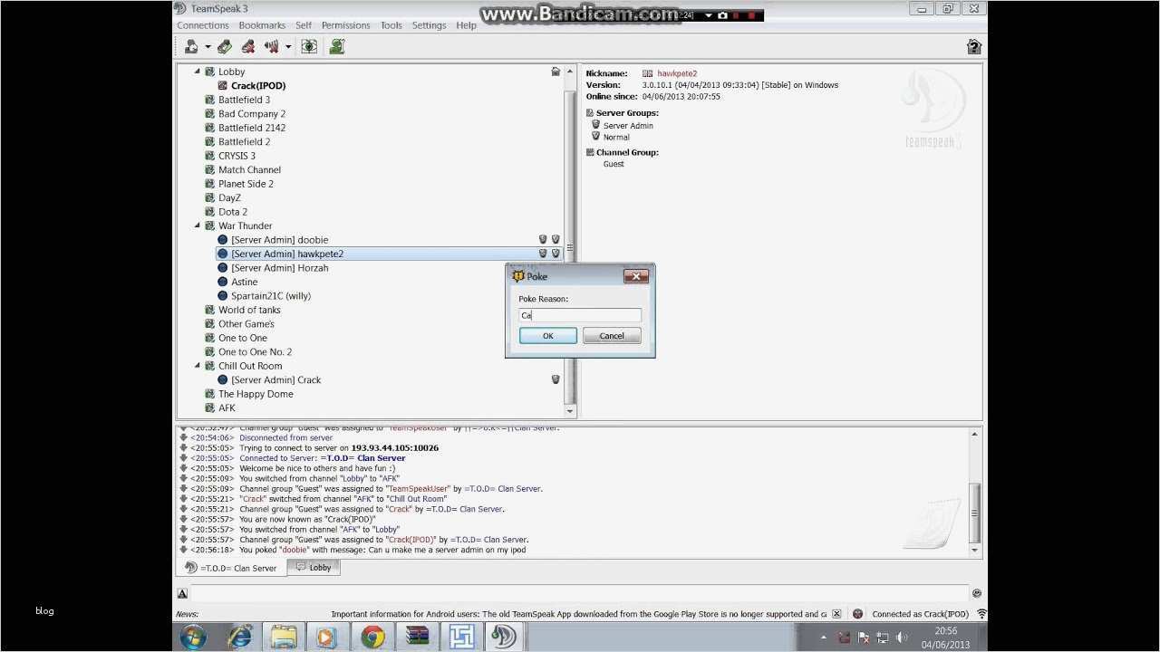The image size is (1160, 652).
Task: Collapse the Chill Out Room channel
Action: point(197,366)
